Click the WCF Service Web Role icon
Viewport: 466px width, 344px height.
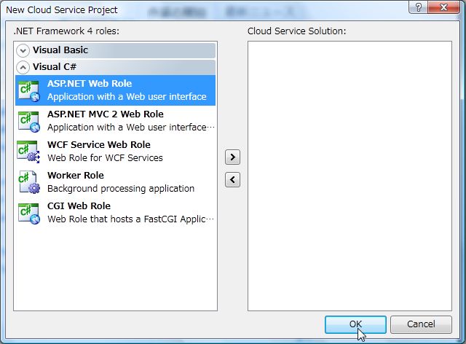point(28,152)
